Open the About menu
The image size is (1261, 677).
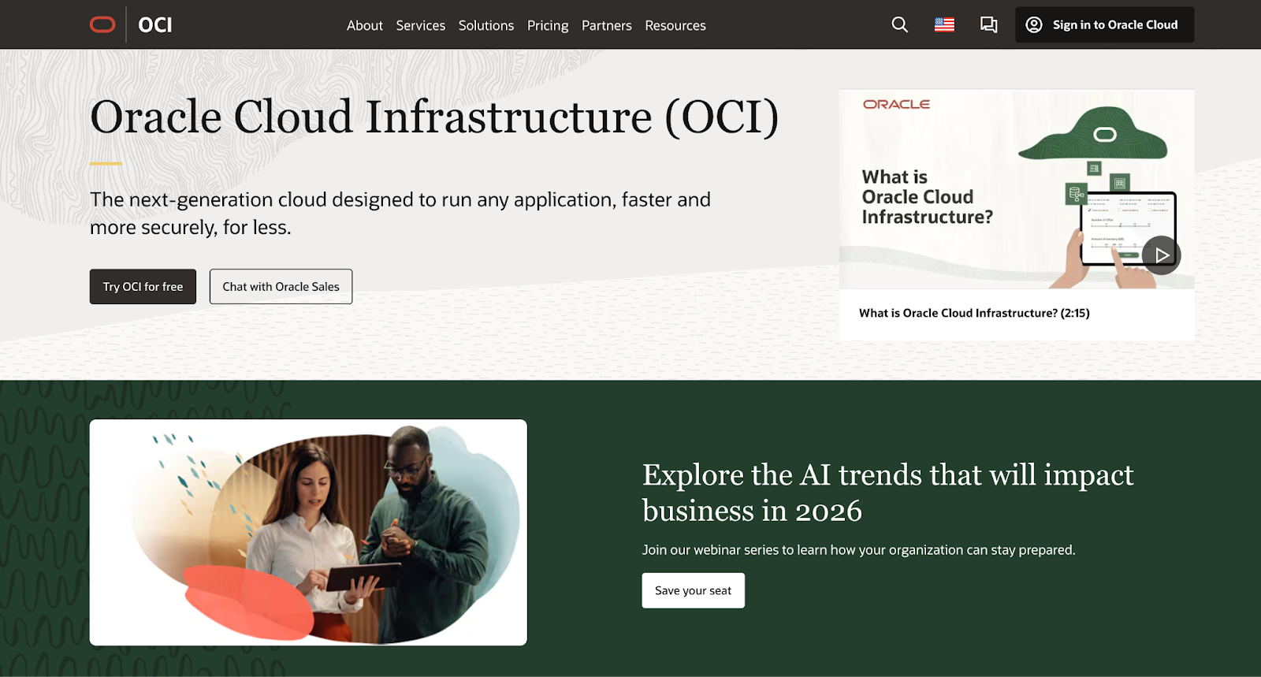point(365,25)
